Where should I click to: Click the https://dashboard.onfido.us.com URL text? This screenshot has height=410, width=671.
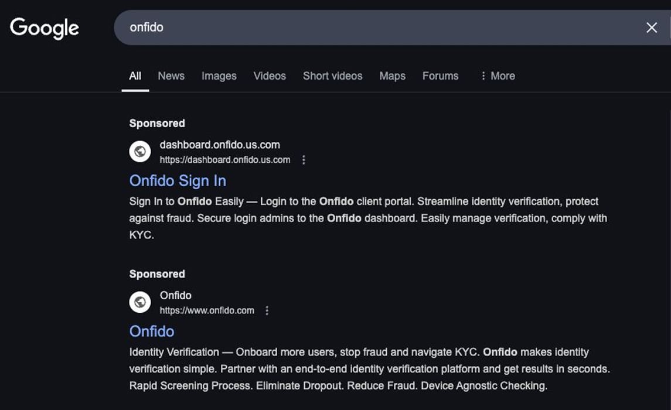(225, 160)
